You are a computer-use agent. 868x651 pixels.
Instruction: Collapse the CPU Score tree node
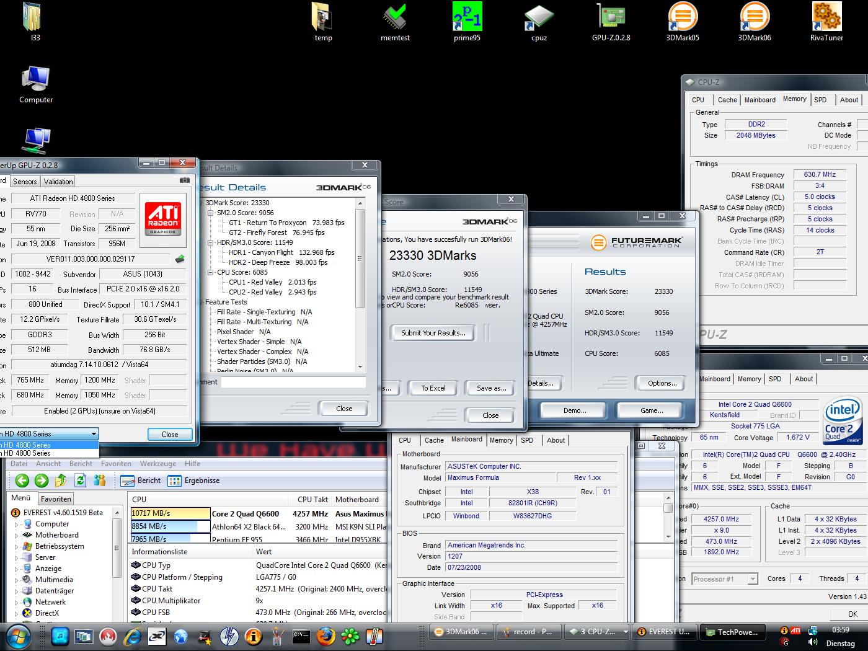click(x=211, y=272)
